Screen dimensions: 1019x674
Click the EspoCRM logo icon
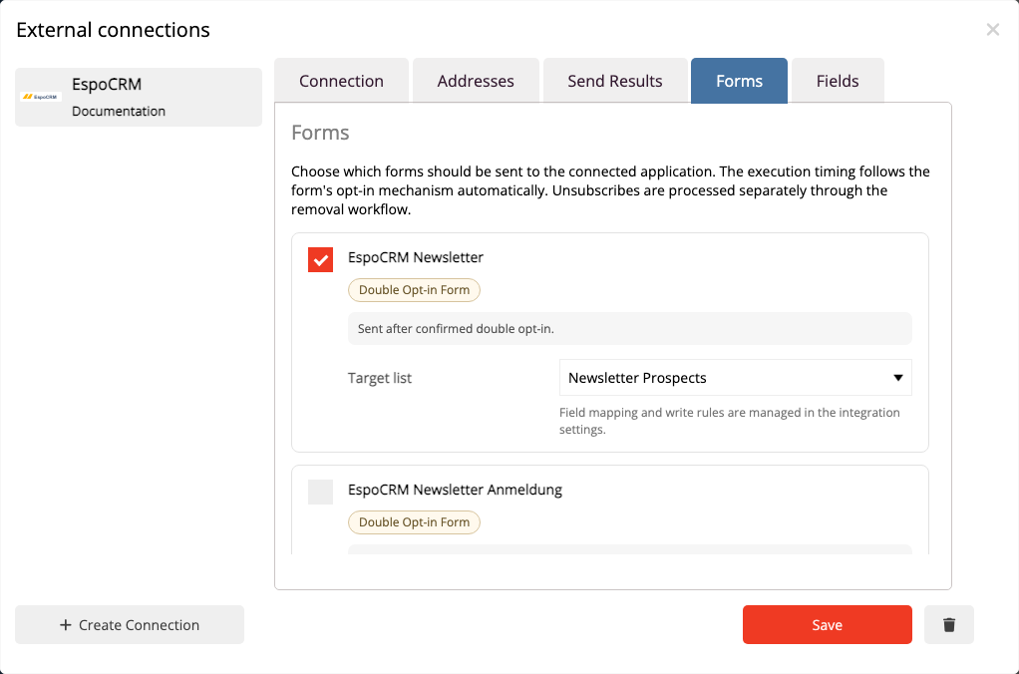pos(41,97)
